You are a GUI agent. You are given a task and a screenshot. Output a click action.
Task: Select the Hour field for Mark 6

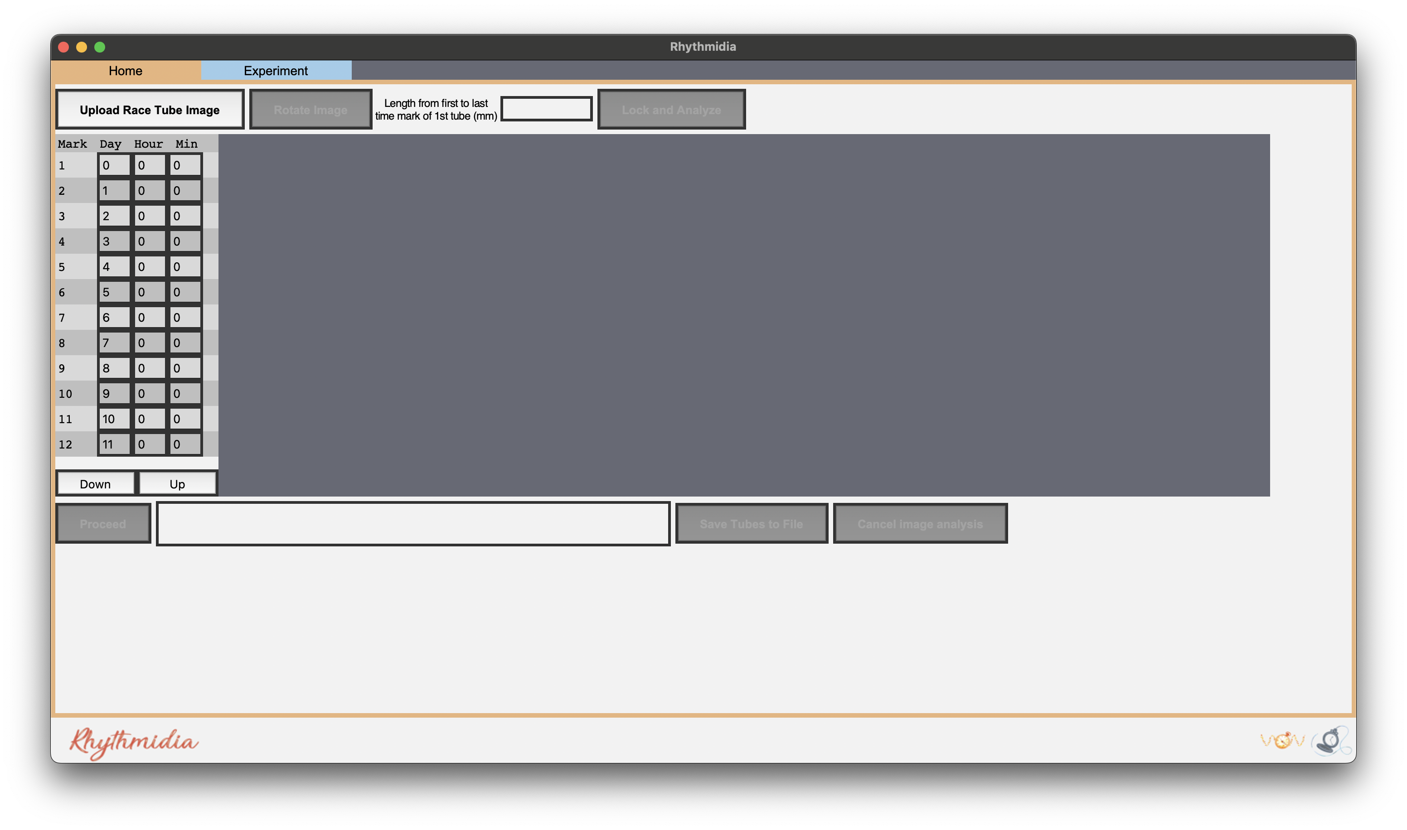pyautogui.click(x=150, y=292)
